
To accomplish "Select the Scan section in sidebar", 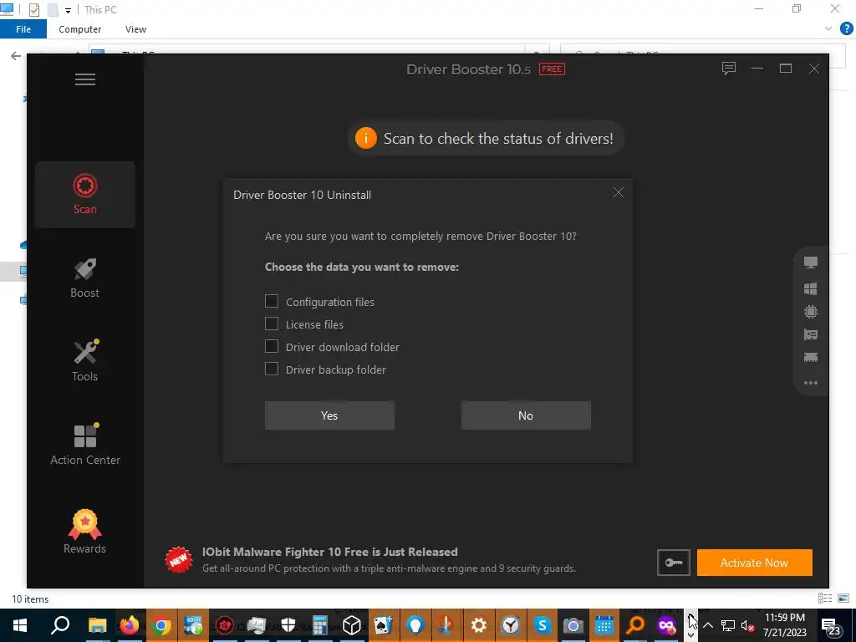I will click(85, 194).
